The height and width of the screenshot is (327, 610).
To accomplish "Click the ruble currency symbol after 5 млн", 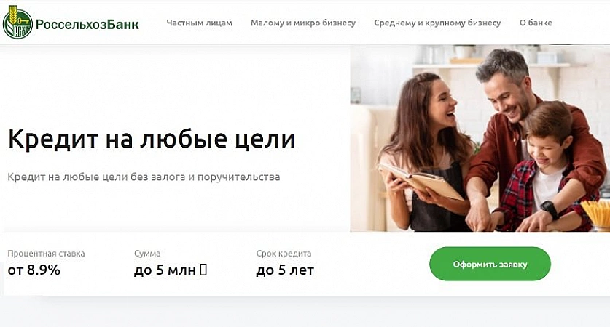I will [x=203, y=270].
